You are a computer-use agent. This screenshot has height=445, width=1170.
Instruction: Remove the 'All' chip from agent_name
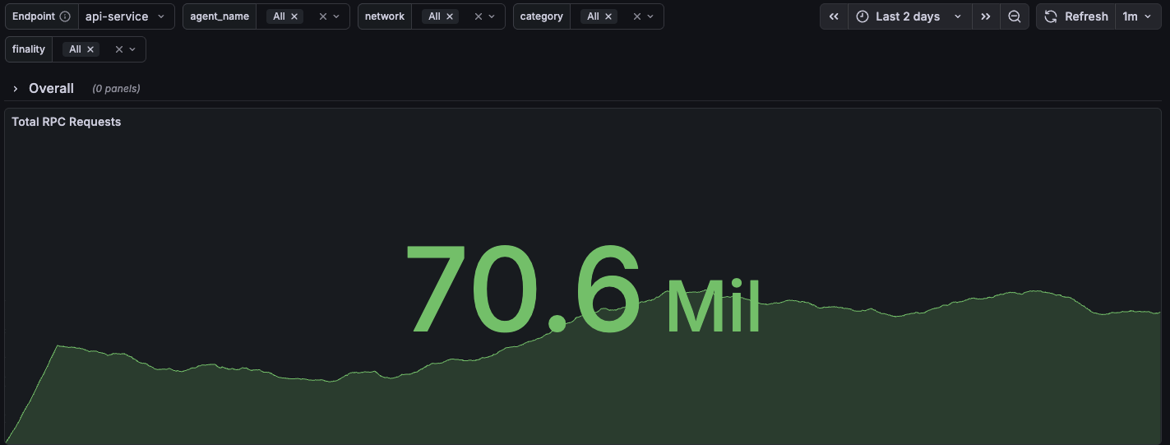[x=294, y=16]
